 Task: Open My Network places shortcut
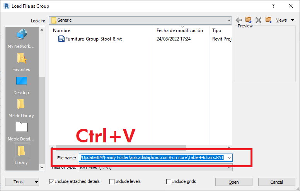tap(21, 38)
